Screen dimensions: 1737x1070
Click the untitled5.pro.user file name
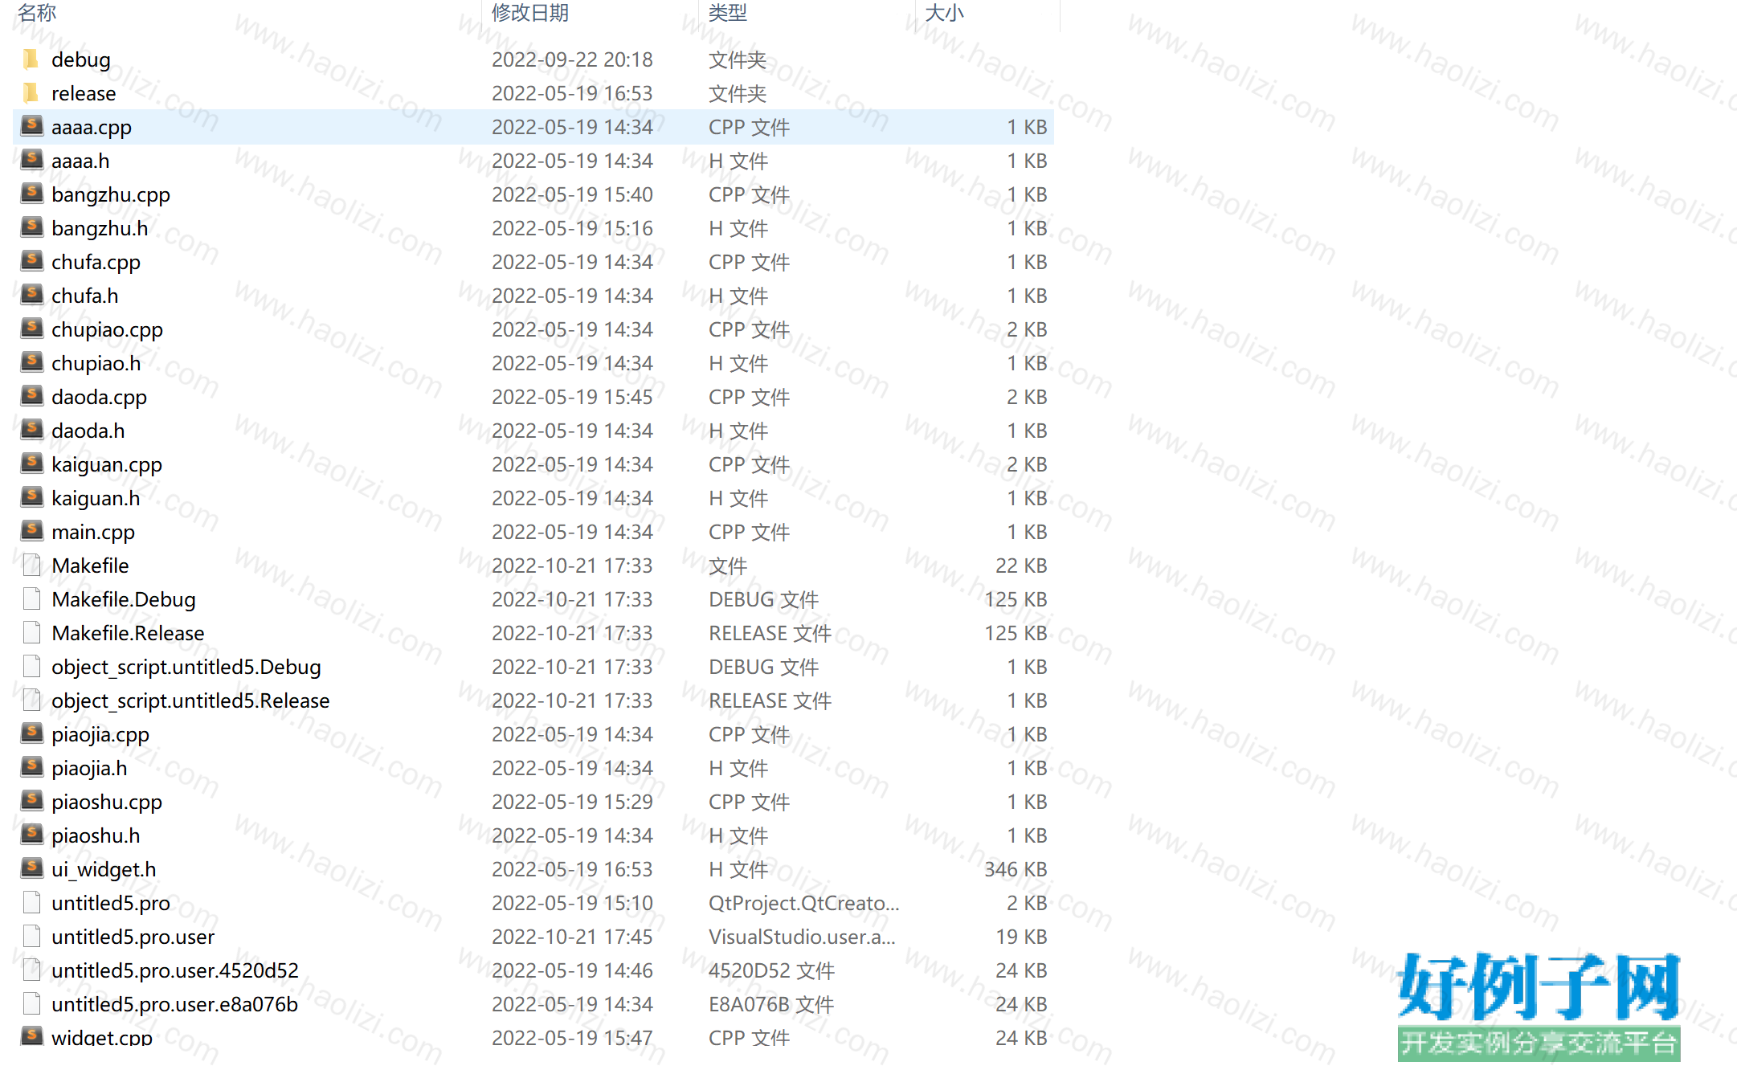pyautogui.click(x=133, y=937)
